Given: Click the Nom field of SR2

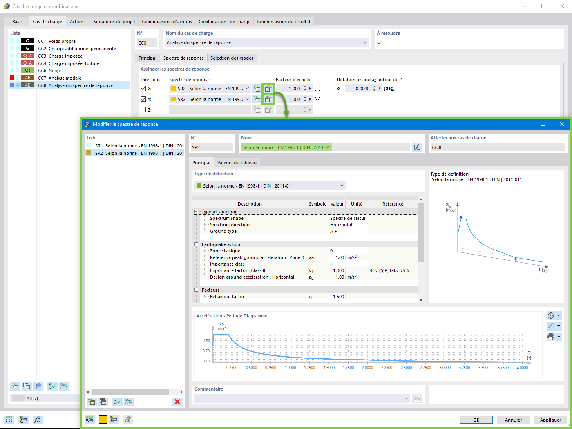Looking at the screenshot, I should click(325, 147).
